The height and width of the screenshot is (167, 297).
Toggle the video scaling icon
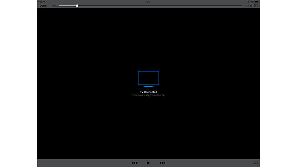256,6
